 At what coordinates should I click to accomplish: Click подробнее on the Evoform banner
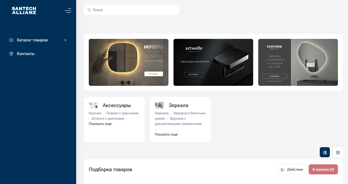click(274, 76)
